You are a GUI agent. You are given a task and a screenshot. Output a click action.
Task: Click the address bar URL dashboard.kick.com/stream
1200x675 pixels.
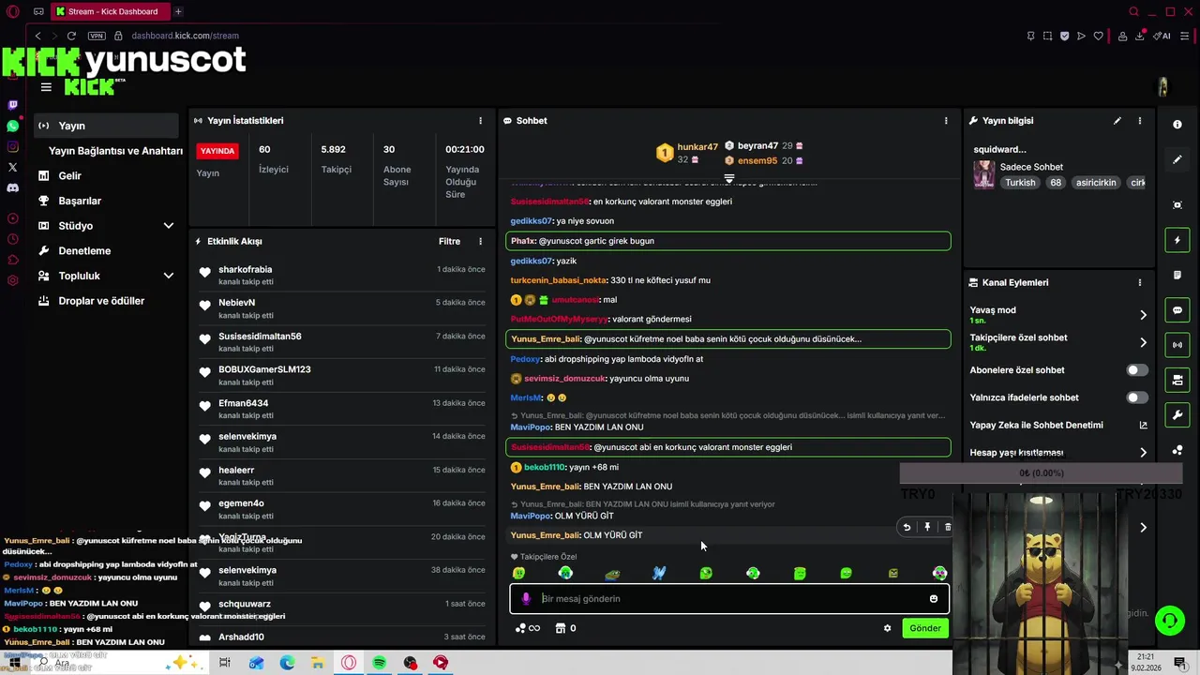(185, 36)
